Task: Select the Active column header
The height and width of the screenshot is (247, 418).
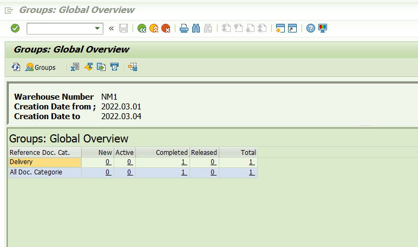Action: [125, 152]
